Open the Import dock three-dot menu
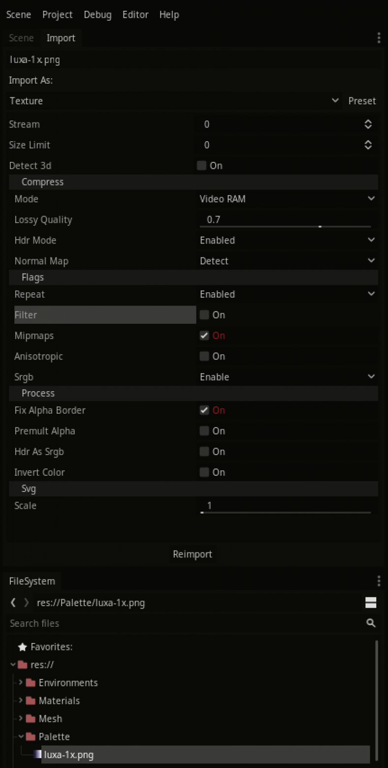 click(379, 37)
